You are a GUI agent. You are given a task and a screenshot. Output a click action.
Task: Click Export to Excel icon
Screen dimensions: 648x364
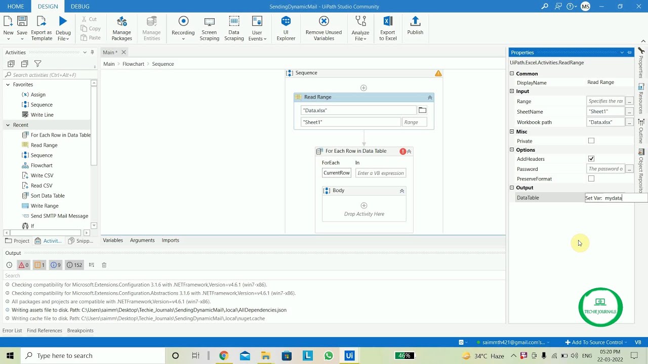coord(388,21)
